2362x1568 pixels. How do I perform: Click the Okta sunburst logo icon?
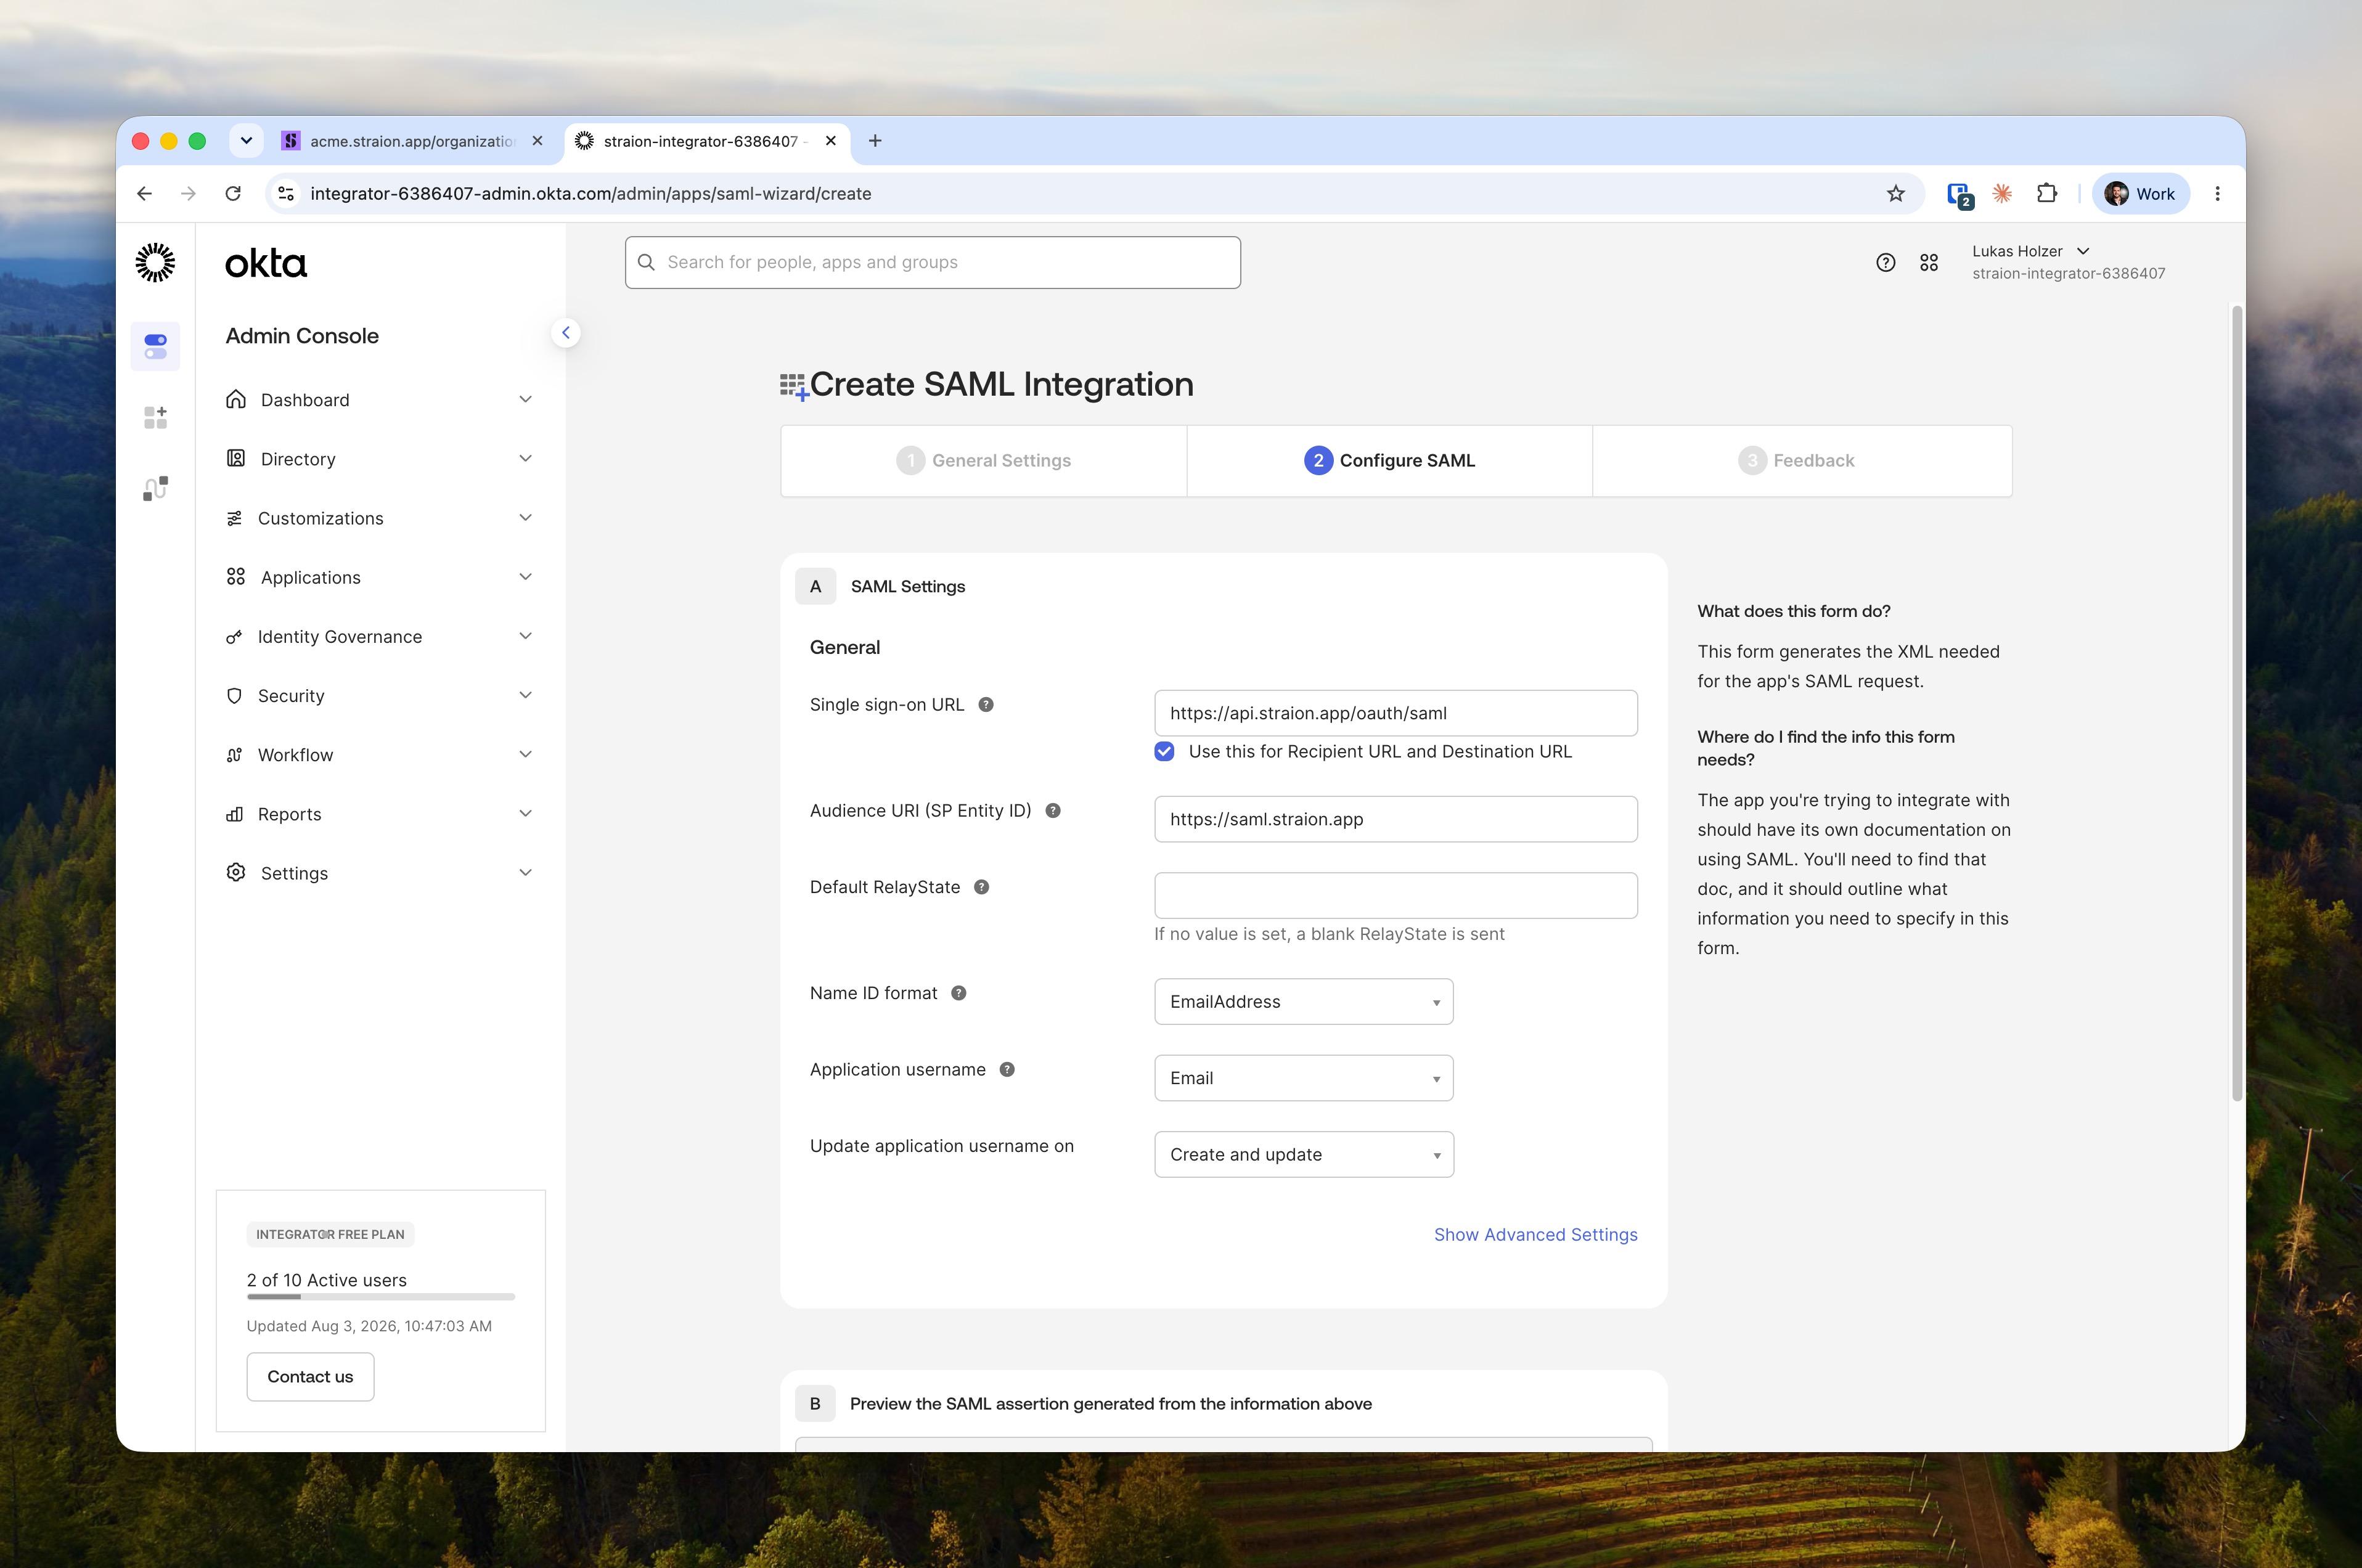(x=155, y=262)
